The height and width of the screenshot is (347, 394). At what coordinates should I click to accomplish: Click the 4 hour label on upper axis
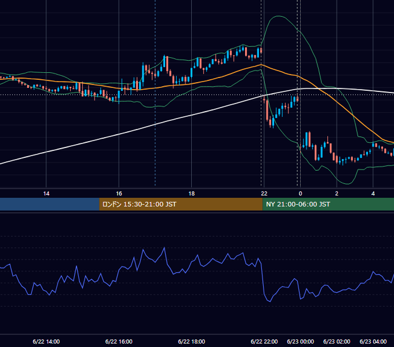[x=373, y=194]
